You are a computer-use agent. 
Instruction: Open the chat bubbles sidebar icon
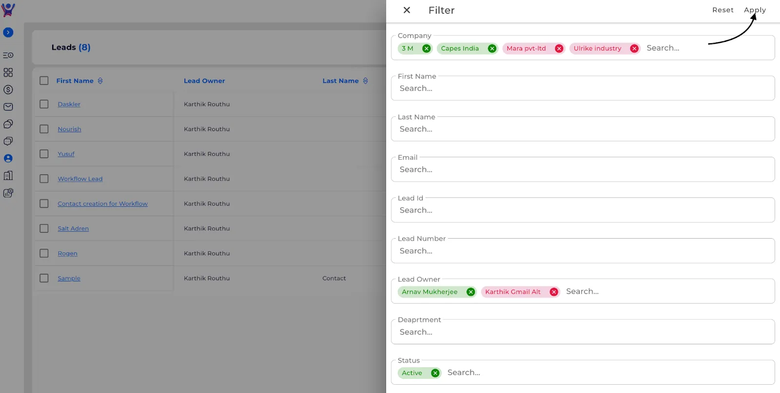[8, 124]
